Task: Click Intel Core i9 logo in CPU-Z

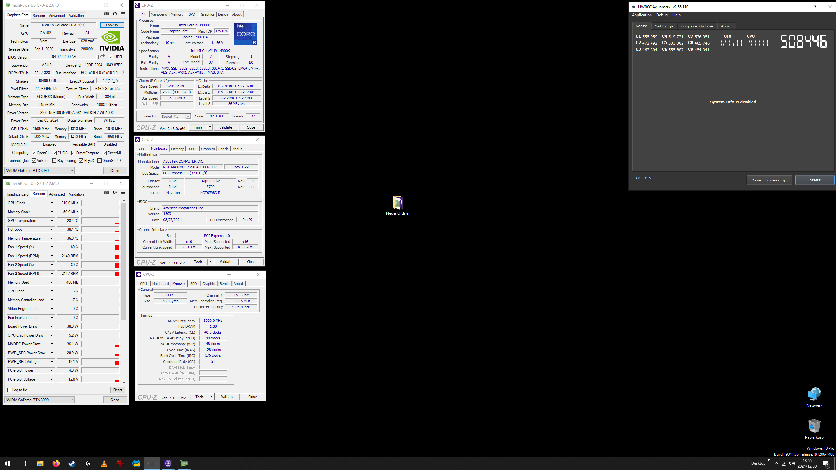Action: pos(246,34)
